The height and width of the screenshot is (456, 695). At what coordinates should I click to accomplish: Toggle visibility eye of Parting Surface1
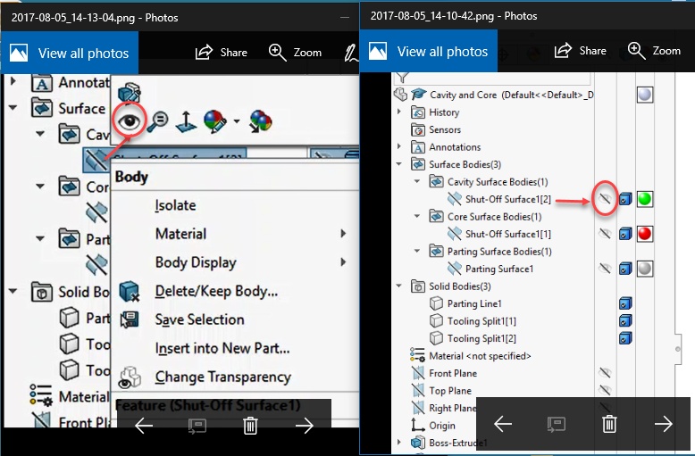(x=605, y=269)
